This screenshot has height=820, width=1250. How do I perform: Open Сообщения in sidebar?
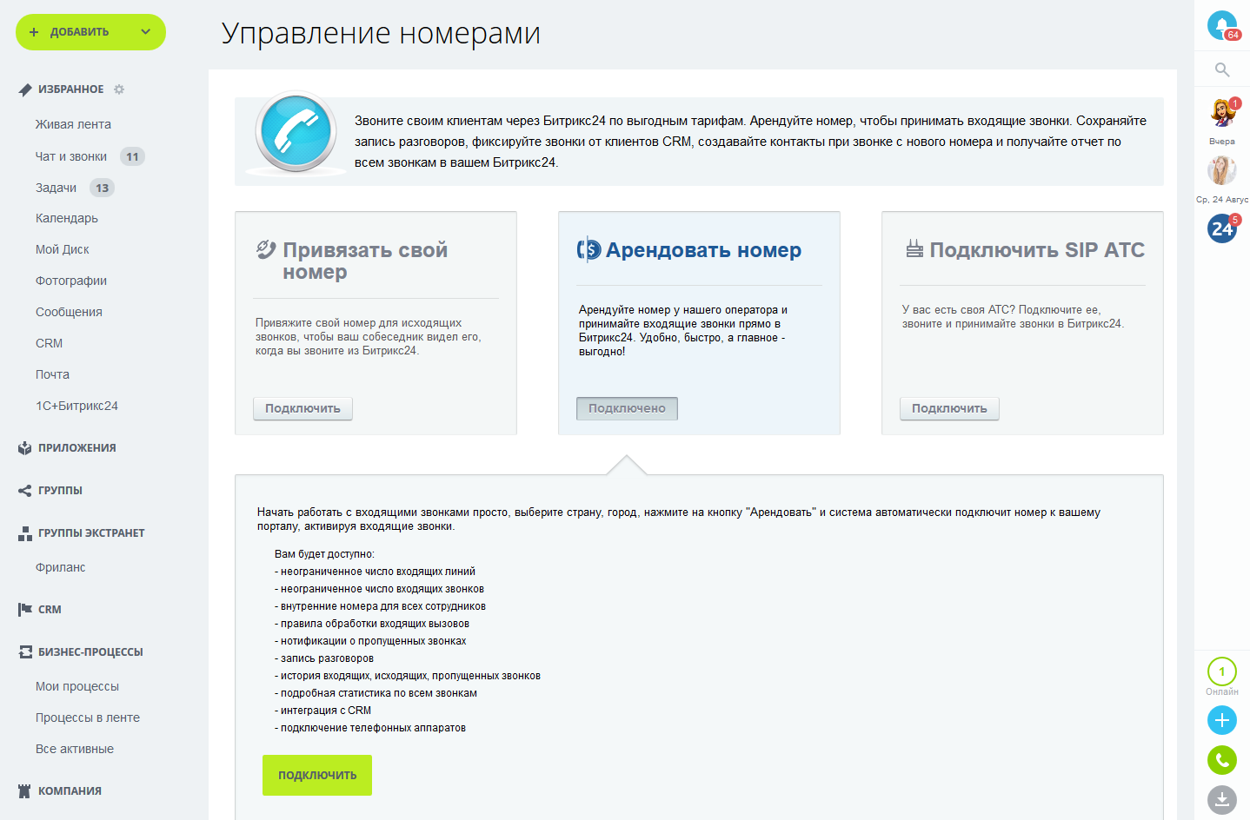[x=69, y=312]
